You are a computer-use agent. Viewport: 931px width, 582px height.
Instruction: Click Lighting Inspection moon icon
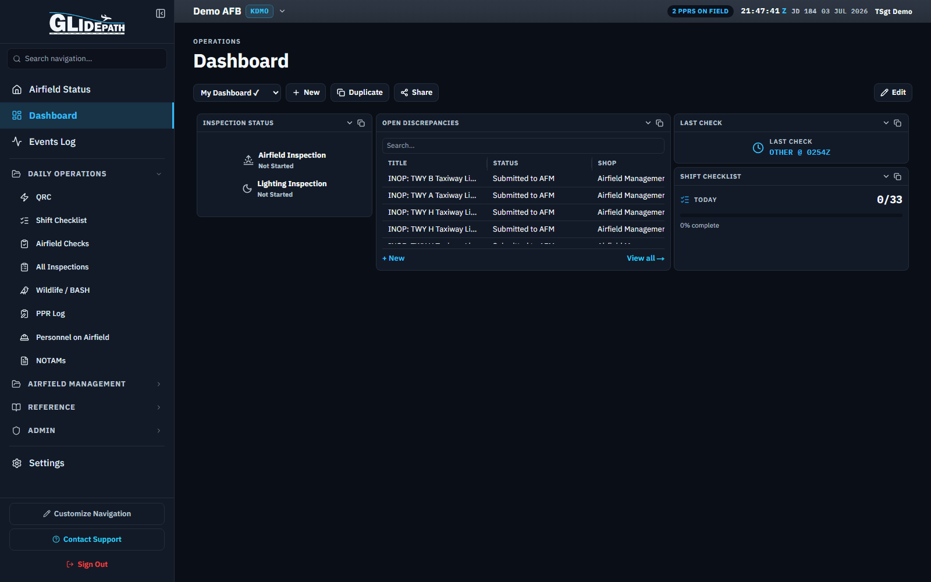pyautogui.click(x=247, y=189)
